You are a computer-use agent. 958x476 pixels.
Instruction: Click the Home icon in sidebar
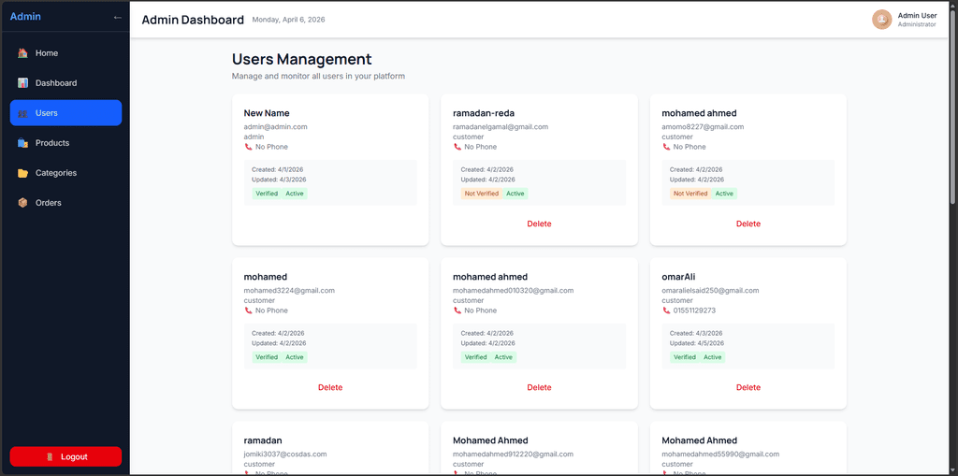[x=22, y=53]
